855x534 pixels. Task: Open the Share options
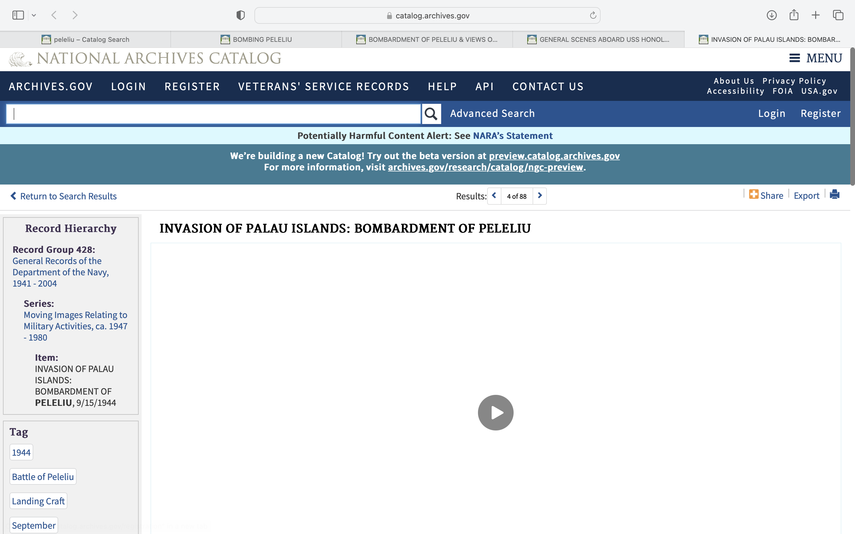pos(766,195)
